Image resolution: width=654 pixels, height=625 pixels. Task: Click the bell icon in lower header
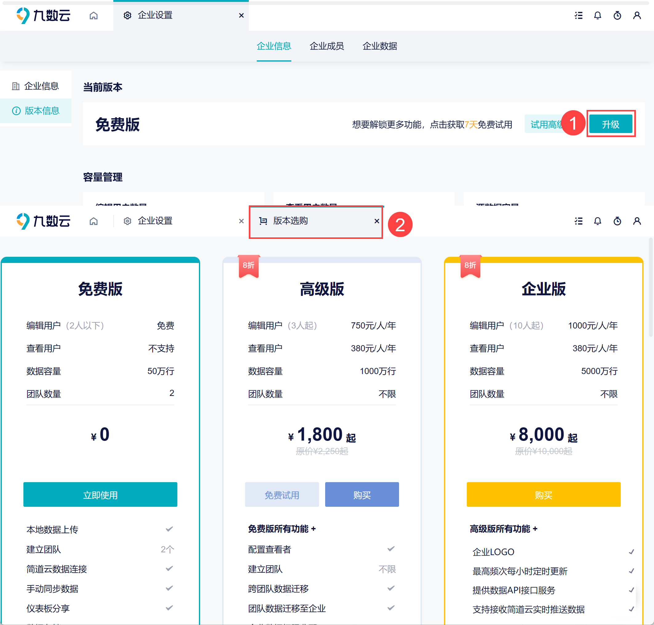point(598,221)
